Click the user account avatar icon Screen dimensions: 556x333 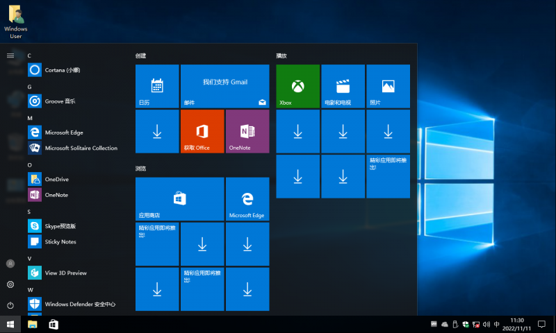click(10, 264)
